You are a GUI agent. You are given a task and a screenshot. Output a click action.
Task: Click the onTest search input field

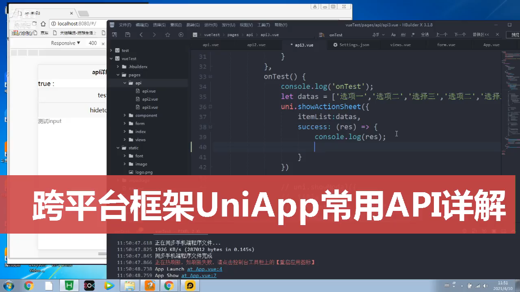pos(349,35)
